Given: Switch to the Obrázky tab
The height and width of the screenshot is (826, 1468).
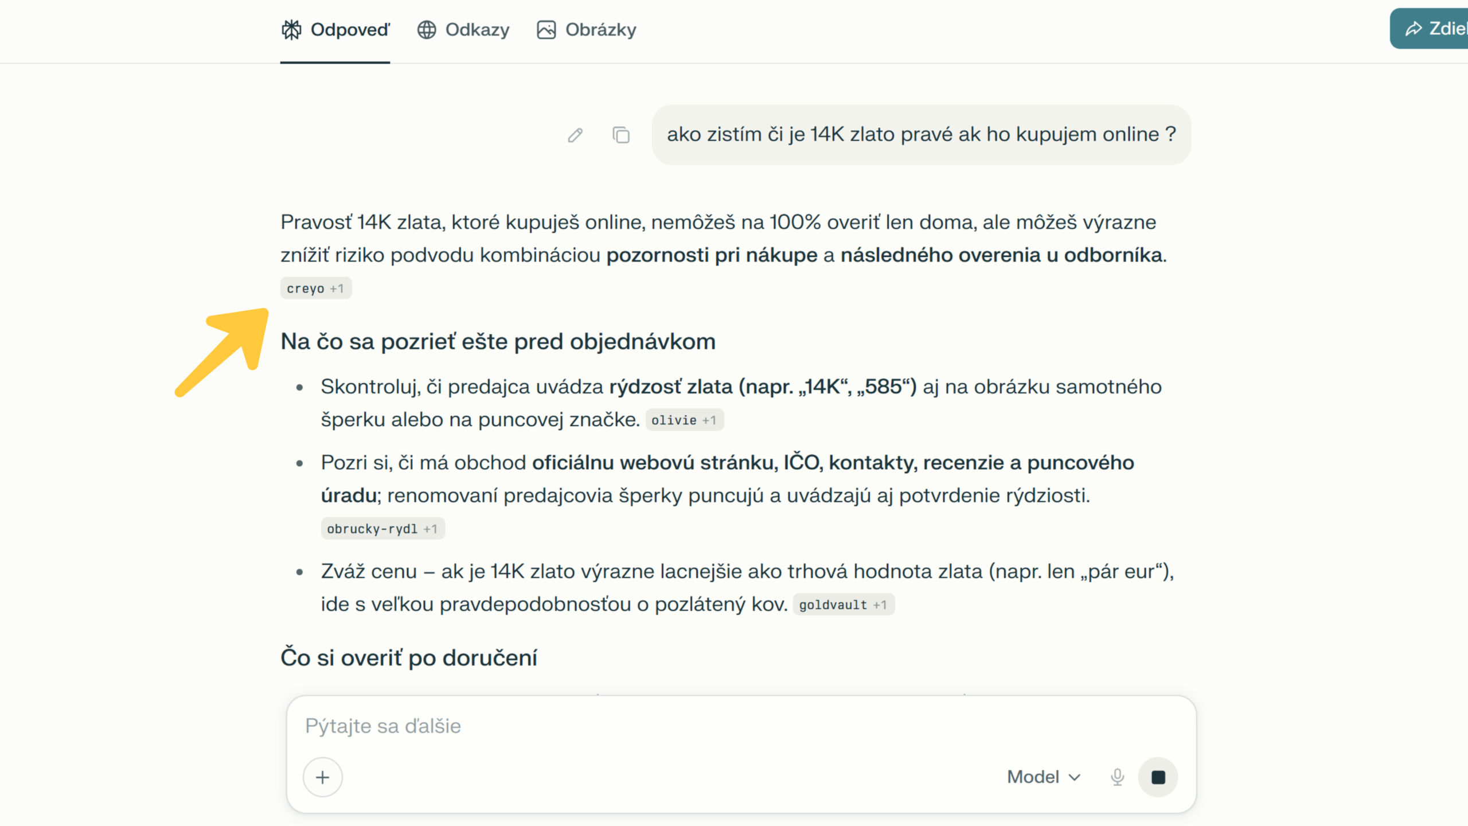Looking at the screenshot, I should click(x=600, y=30).
